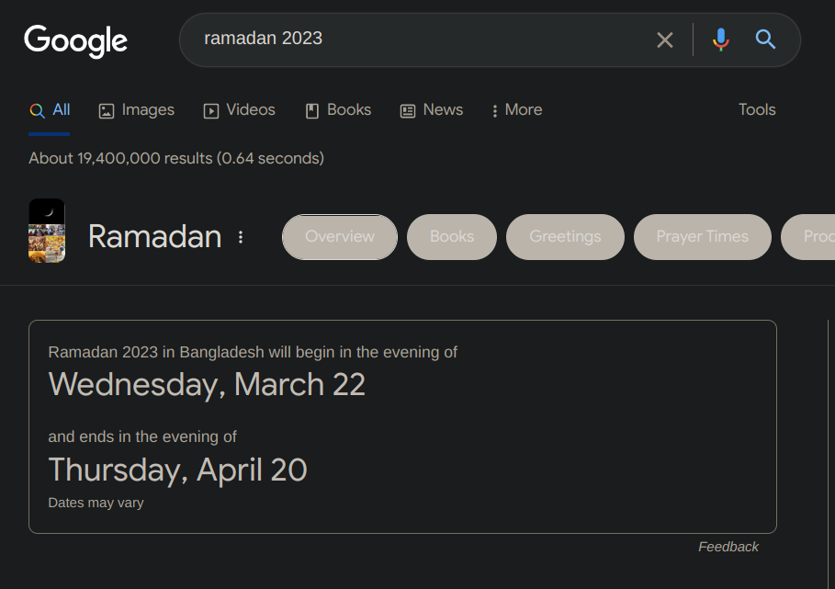
Task: Go to the News results tab
Action: pyautogui.click(x=432, y=110)
